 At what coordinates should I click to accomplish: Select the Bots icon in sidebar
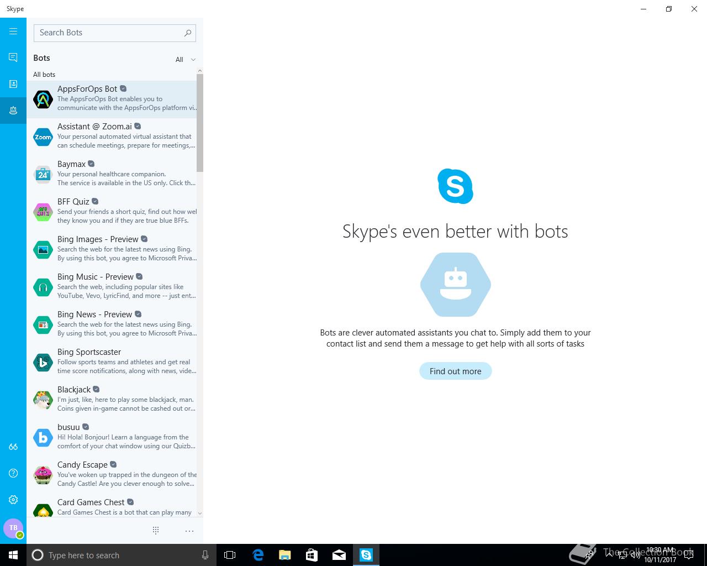click(13, 111)
